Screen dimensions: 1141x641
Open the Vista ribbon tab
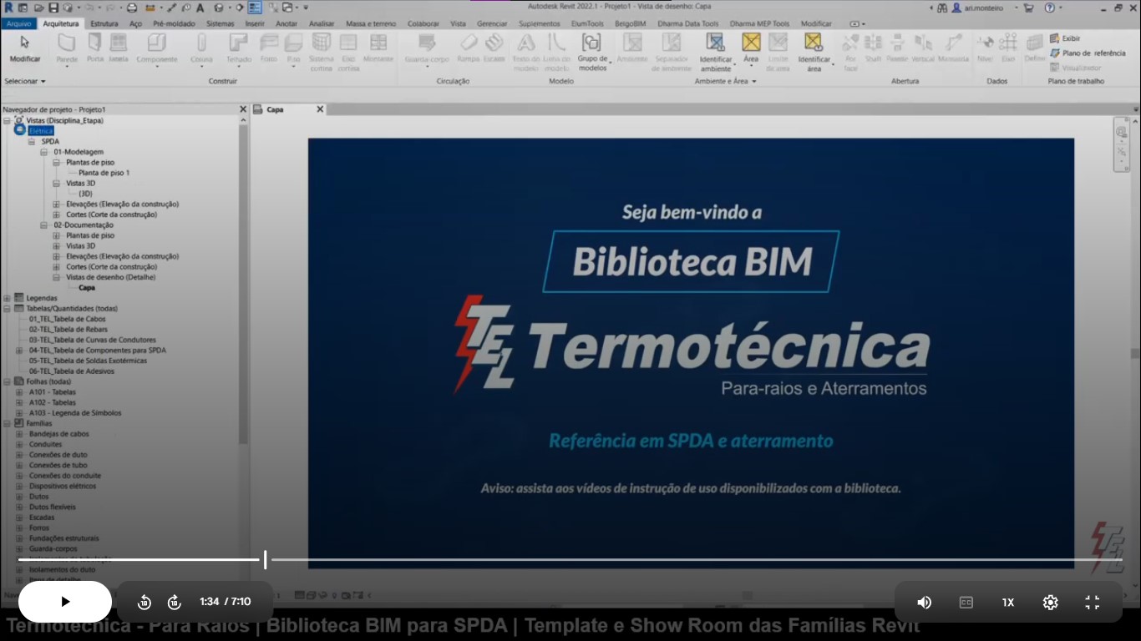[458, 23]
